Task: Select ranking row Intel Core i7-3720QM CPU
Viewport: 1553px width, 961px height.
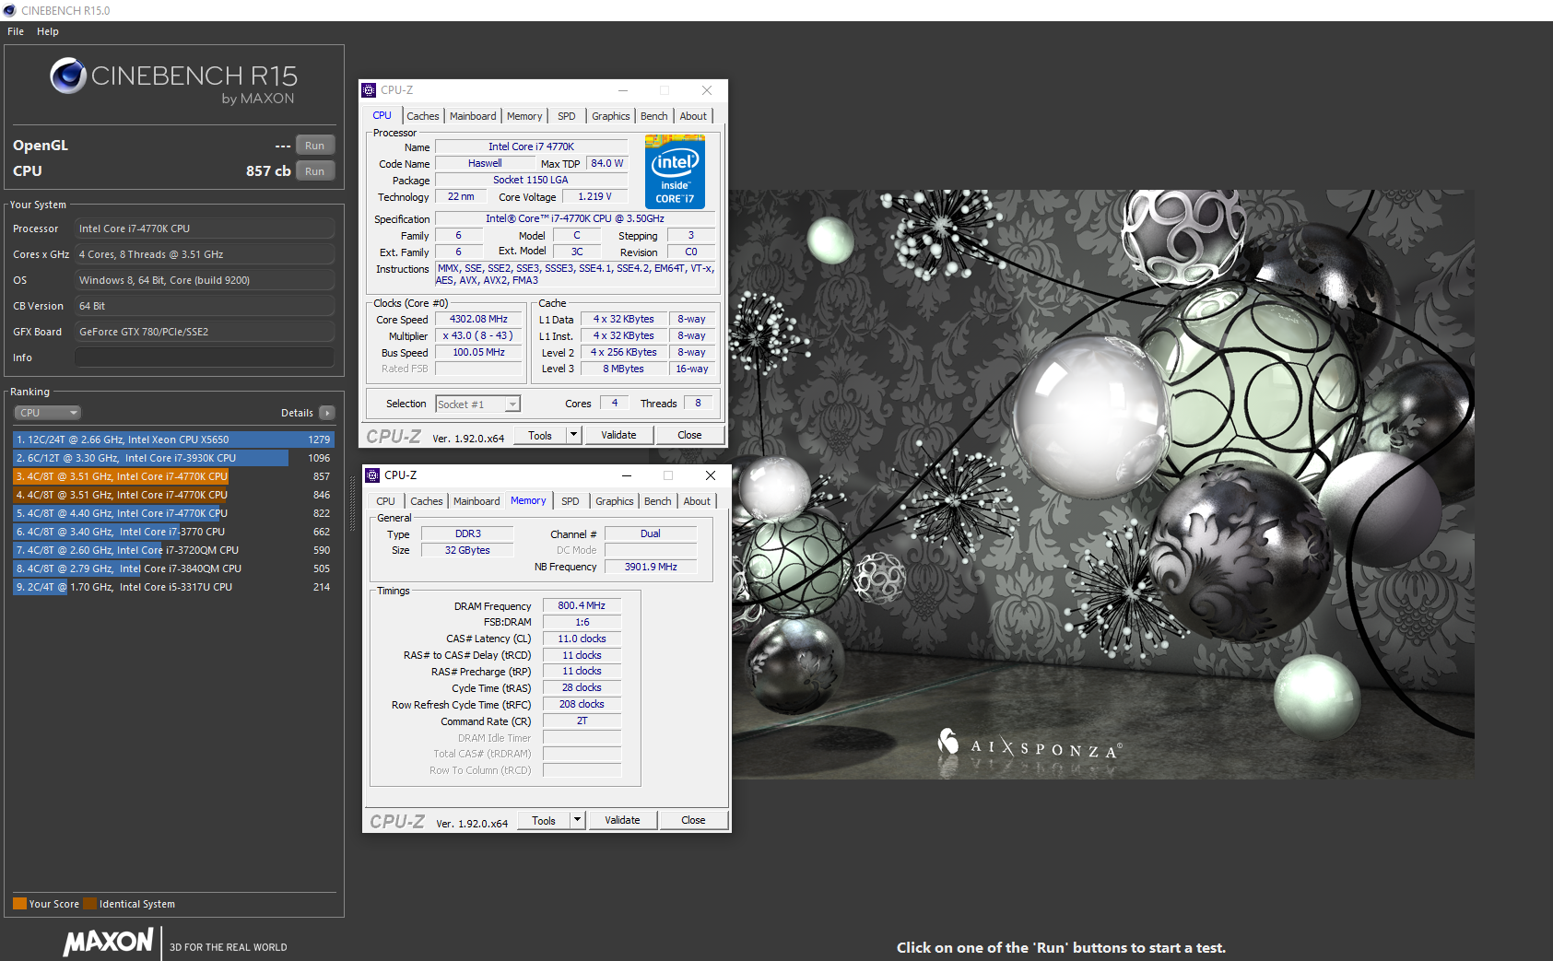Action: click(173, 550)
